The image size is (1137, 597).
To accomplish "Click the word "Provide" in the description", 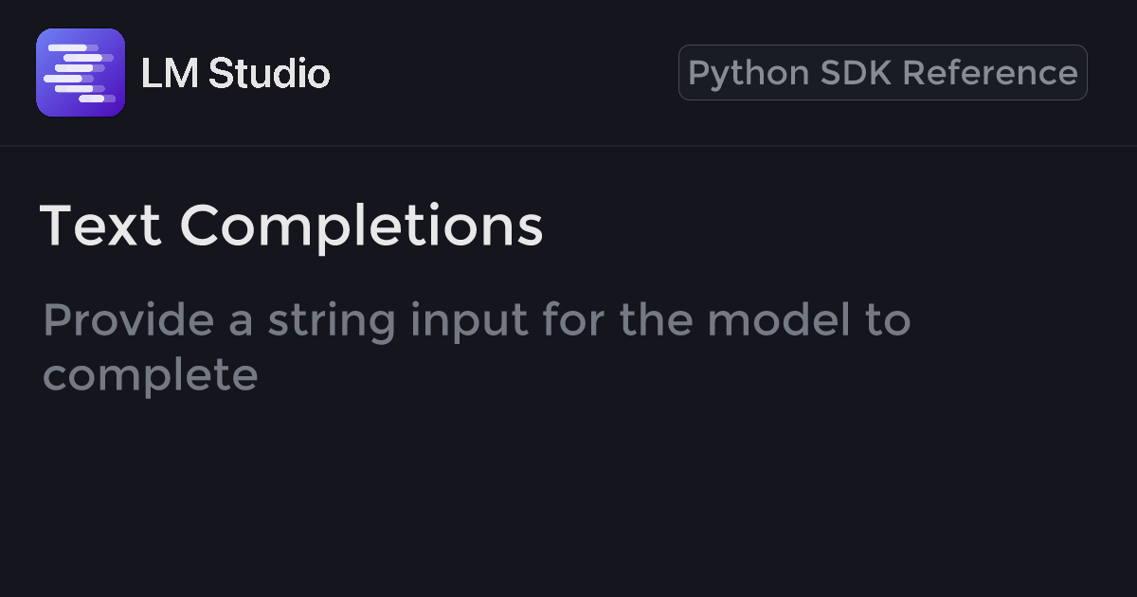I will click(128, 320).
